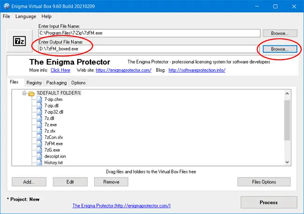Click the 7-zip.chm file icon
304x214 pixels.
tap(39, 100)
